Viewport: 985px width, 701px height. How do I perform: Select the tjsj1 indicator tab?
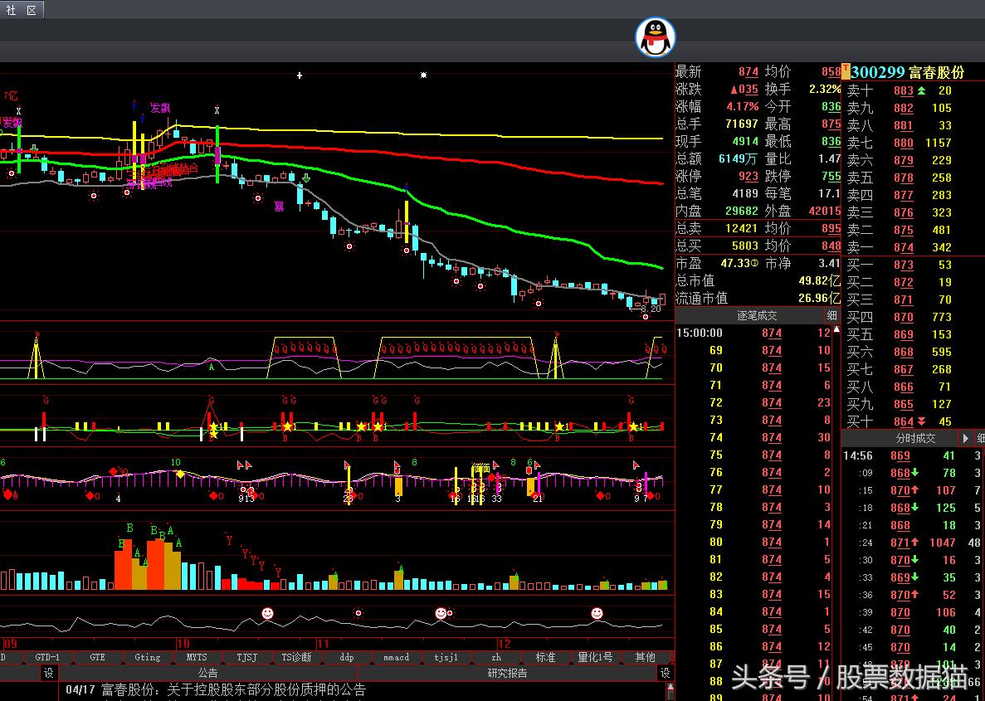(x=446, y=657)
